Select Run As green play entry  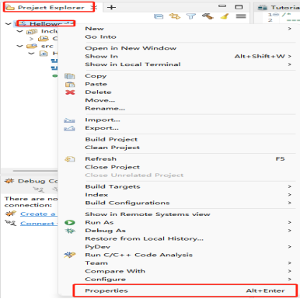[99, 222]
